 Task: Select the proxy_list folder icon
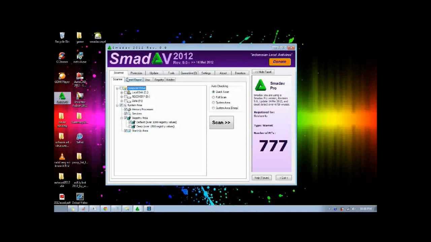[x=80, y=159]
